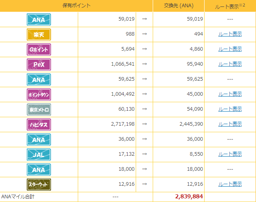The height and width of the screenshot is (202, 256).
Task: Click the ANA badge in the 36,000 row
Action: pos(39,140)
